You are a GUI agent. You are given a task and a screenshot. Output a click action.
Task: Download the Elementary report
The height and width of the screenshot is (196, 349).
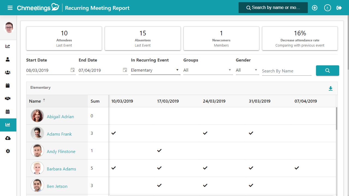pos(330,88)
